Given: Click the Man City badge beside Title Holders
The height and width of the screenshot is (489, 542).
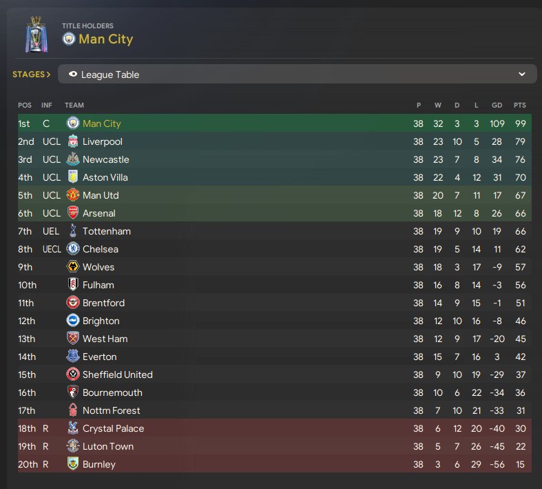Looking at the screenshot, I should tap(68, 39).
